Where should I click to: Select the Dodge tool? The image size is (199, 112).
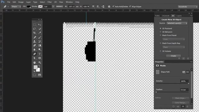[x=39, y=50]
